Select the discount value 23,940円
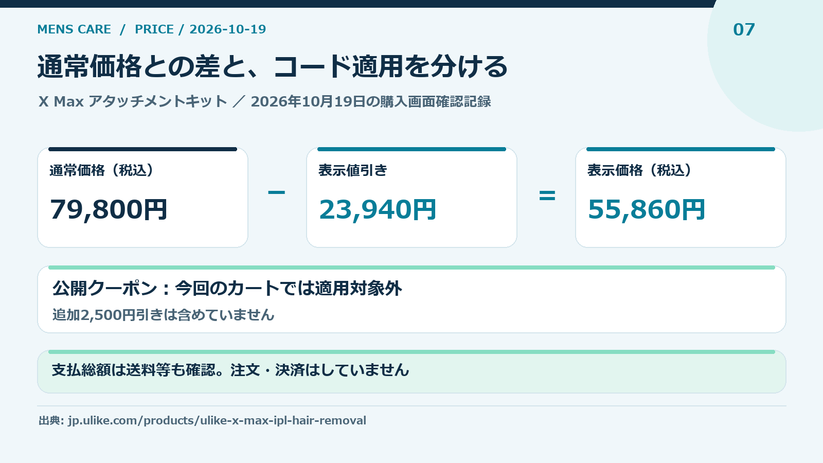The image size is (823, 463). 378,210
